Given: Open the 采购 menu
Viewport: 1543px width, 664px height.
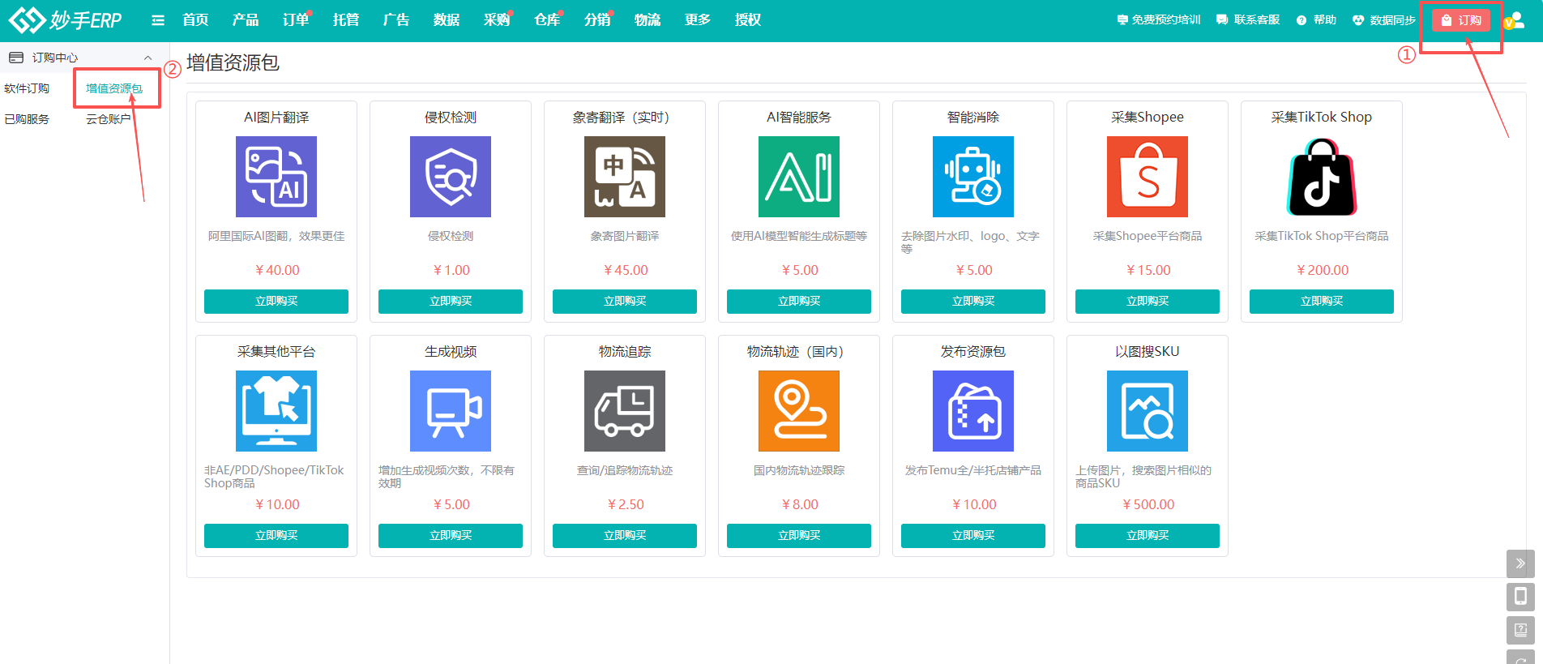Looking at the screenshot, I should coord(497,20).
